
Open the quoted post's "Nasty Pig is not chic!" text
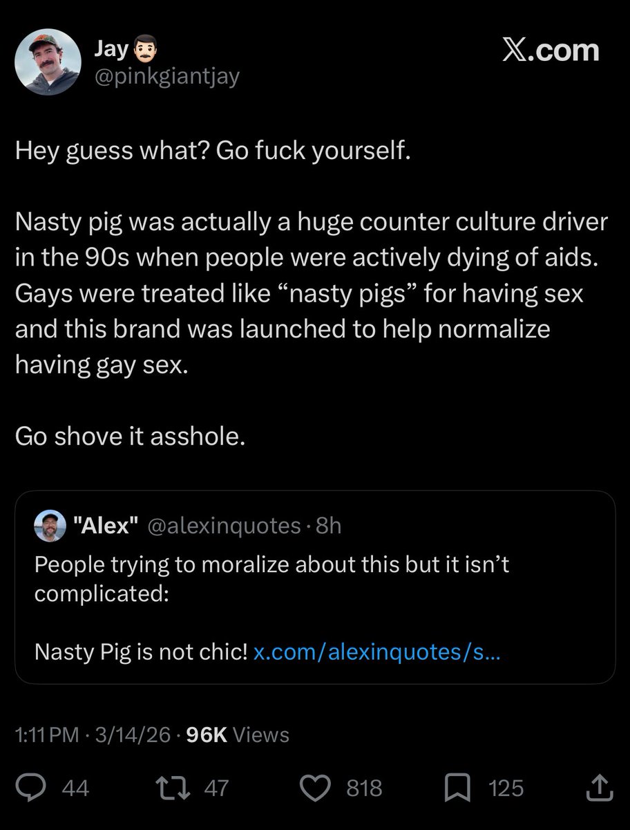pos(140,652)
